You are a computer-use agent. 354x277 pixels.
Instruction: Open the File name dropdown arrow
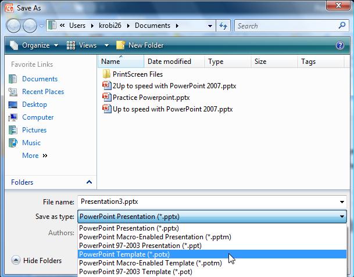tap(342, 202)
